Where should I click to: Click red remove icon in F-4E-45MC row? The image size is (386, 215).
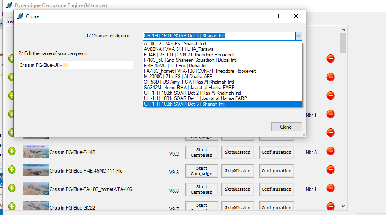point(331,170)
